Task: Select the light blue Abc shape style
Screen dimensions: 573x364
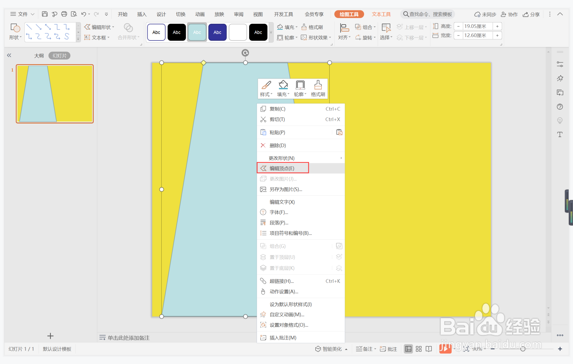Action: (x=197, y=32)
